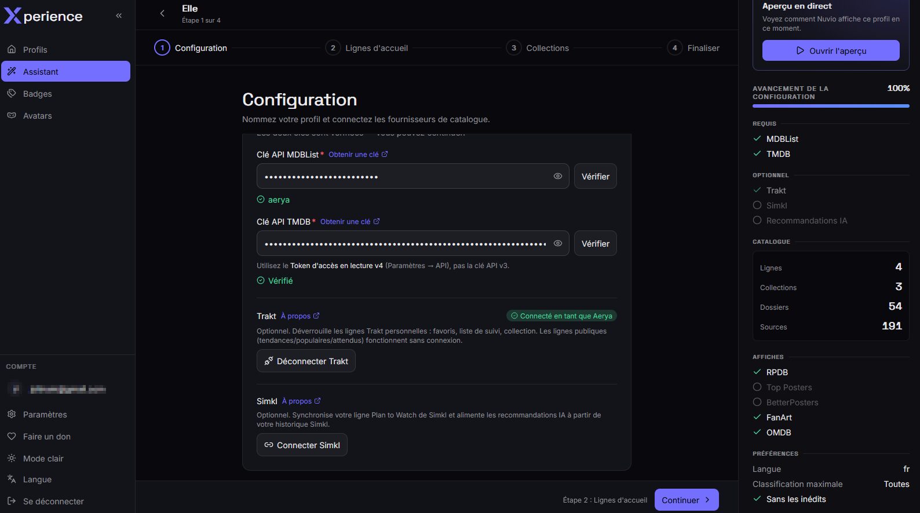Open MDBList 'Obtenir une clé' link
The image size is (920, 513).
click(x=358, y=155)
